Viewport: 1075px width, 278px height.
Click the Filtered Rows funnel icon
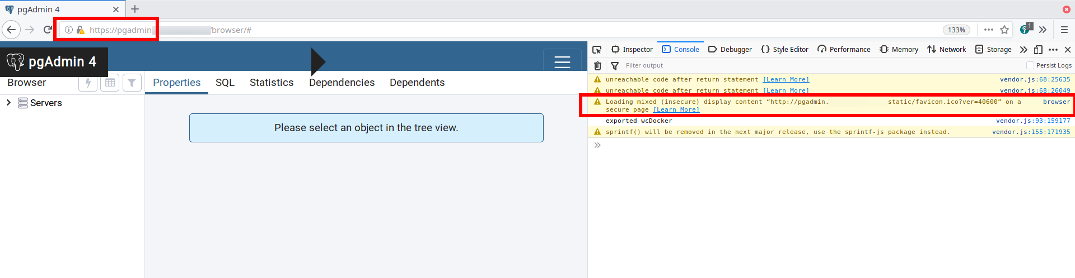point(132,83)
